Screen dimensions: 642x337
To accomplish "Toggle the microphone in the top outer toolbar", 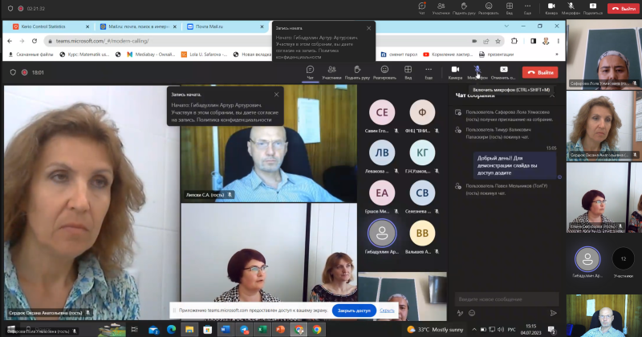I will click(x=571, y=8).
